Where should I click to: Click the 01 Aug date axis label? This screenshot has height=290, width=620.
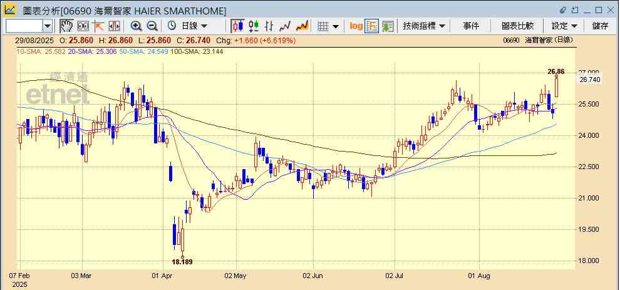[479, 276]
